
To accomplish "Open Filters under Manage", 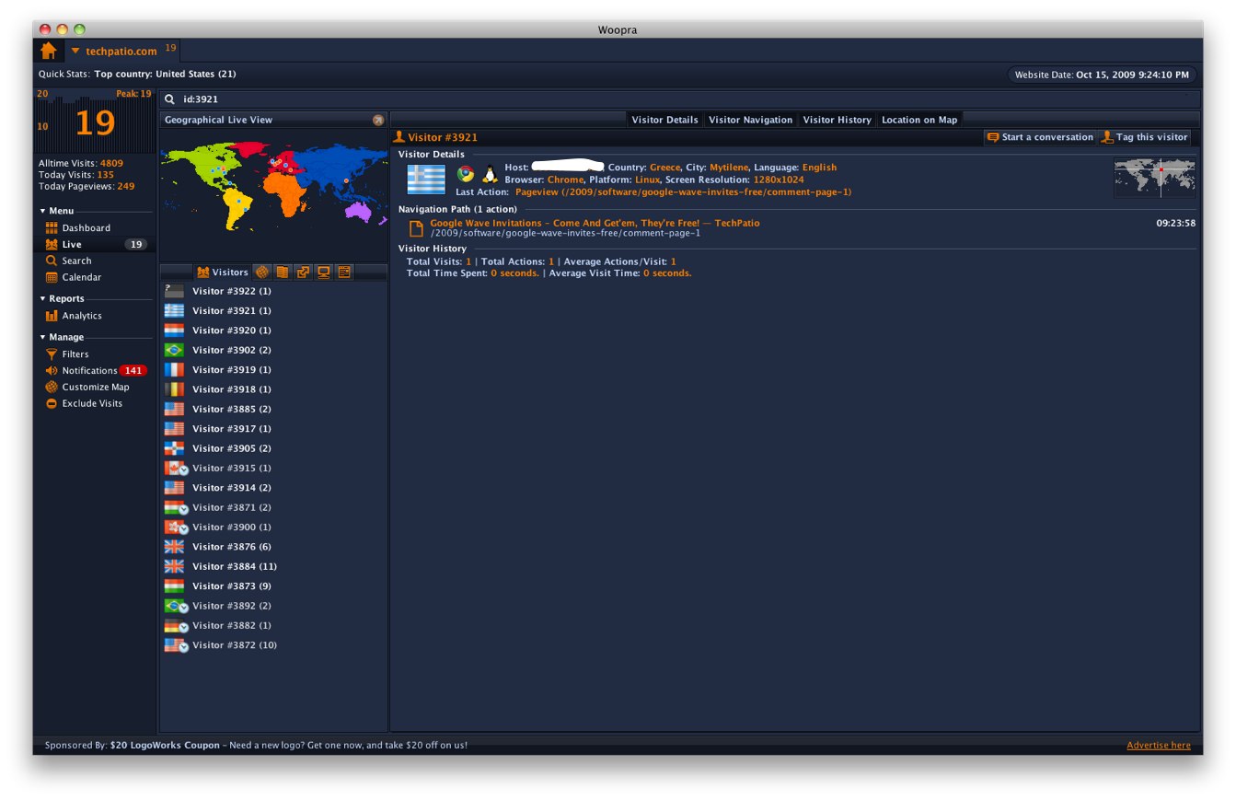I will (75, 354).
